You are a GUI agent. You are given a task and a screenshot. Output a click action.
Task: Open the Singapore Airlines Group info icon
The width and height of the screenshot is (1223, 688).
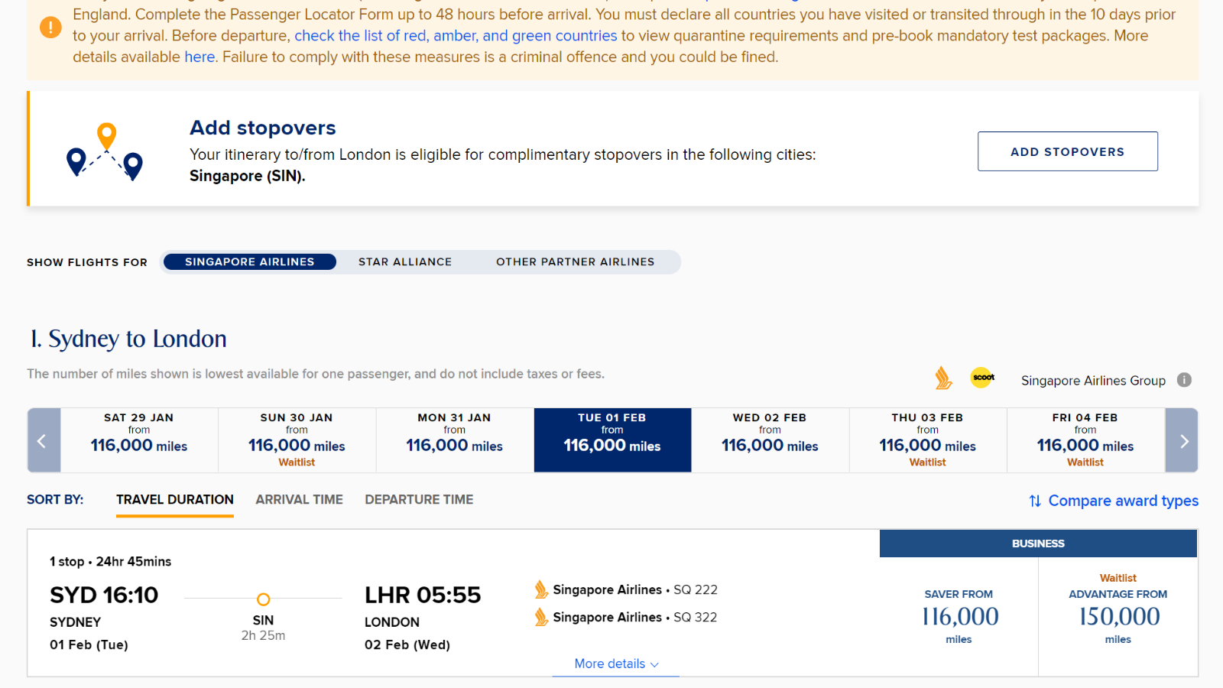coord(1184,380)
